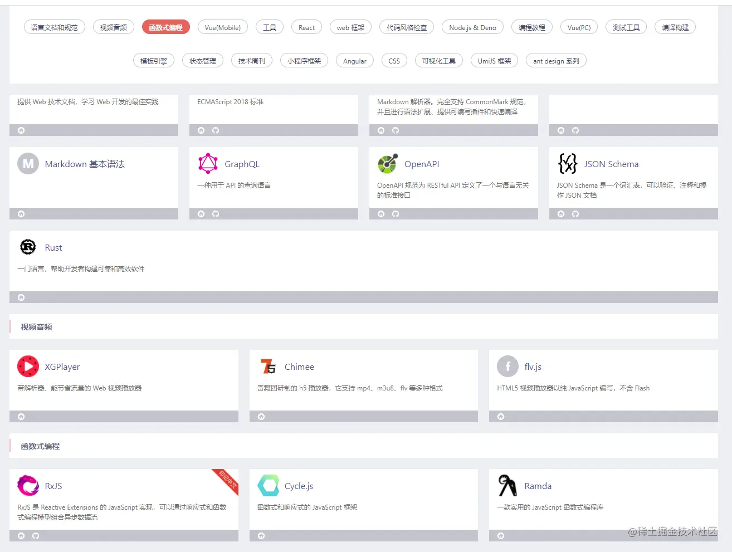Image resolution: width=732 pixels, height=552 pixels.
Task: Choose the 测试工具 tag
Action: click(x=626, y=27)
